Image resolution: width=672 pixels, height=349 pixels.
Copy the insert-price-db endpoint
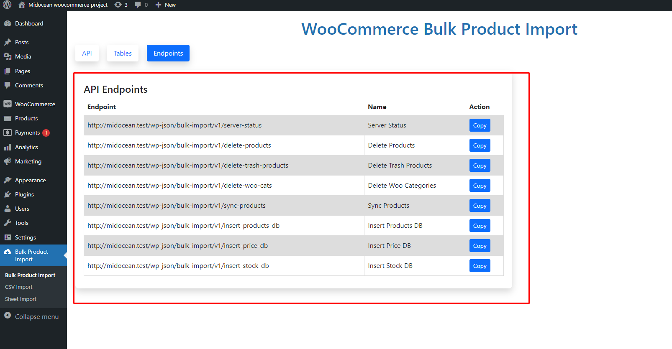click(480, 246)
